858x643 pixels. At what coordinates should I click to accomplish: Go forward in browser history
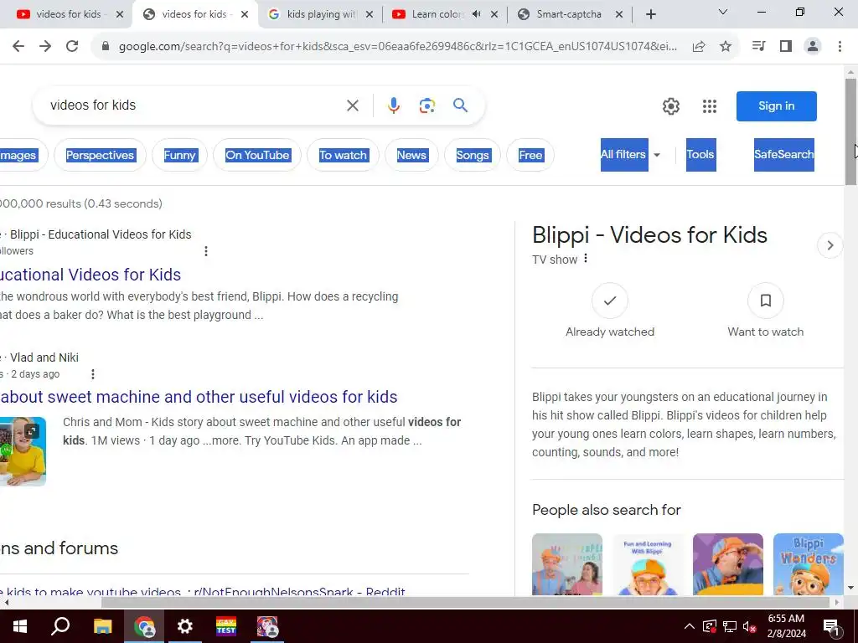pyautogui.click(x=45, y=47)
